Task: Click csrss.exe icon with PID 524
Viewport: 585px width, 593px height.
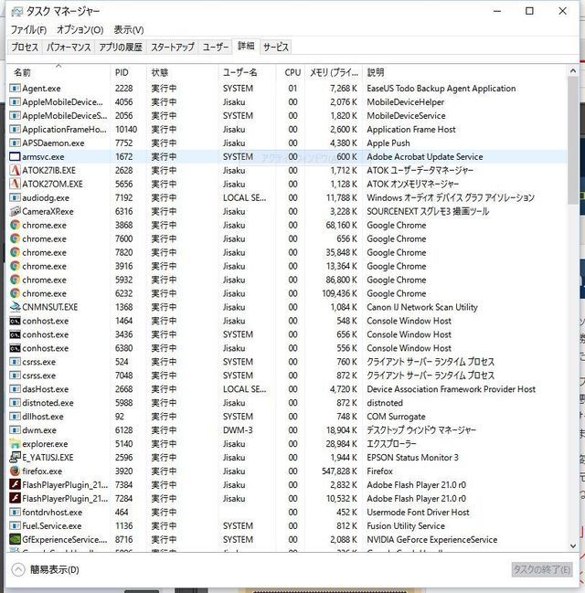Action: (x=15, y=362)
